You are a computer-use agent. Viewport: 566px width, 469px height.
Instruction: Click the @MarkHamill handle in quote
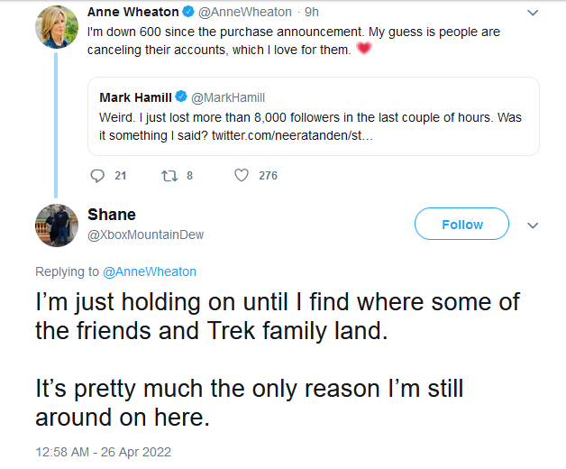point(228,97)
